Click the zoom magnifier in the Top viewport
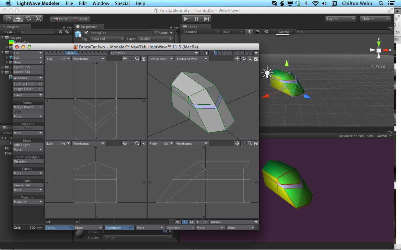Viewport: 401px width, 250px height. [137, 59]
